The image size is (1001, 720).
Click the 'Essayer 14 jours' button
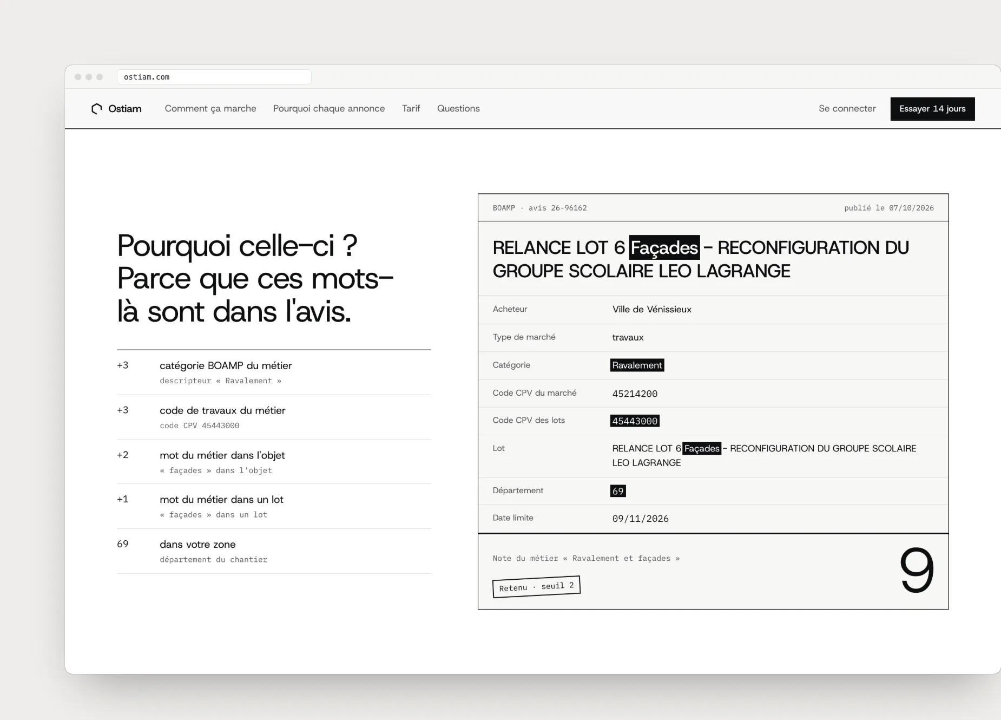(x=932, y=109)
